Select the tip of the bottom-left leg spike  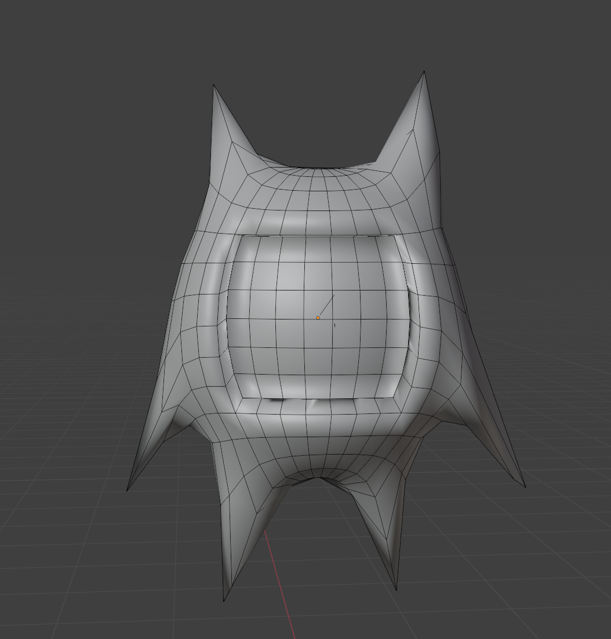pos(224,600)
